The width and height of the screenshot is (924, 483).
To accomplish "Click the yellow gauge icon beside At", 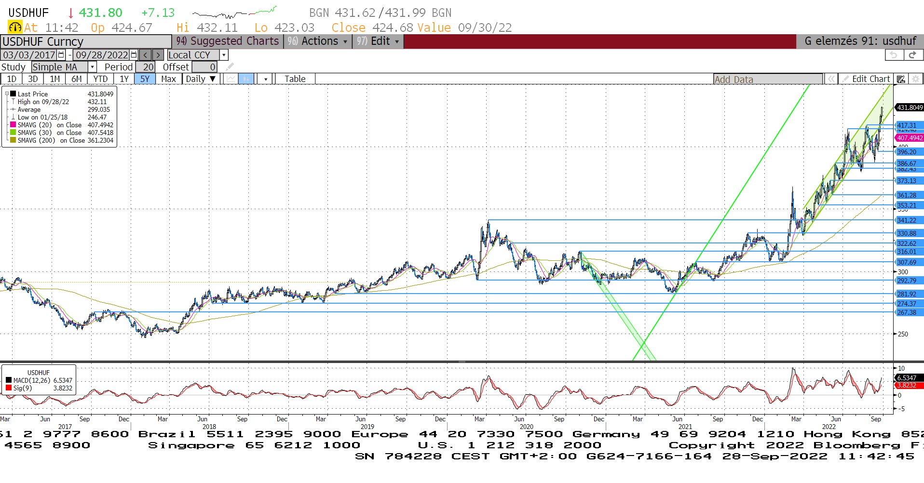I will click(15, 27).
